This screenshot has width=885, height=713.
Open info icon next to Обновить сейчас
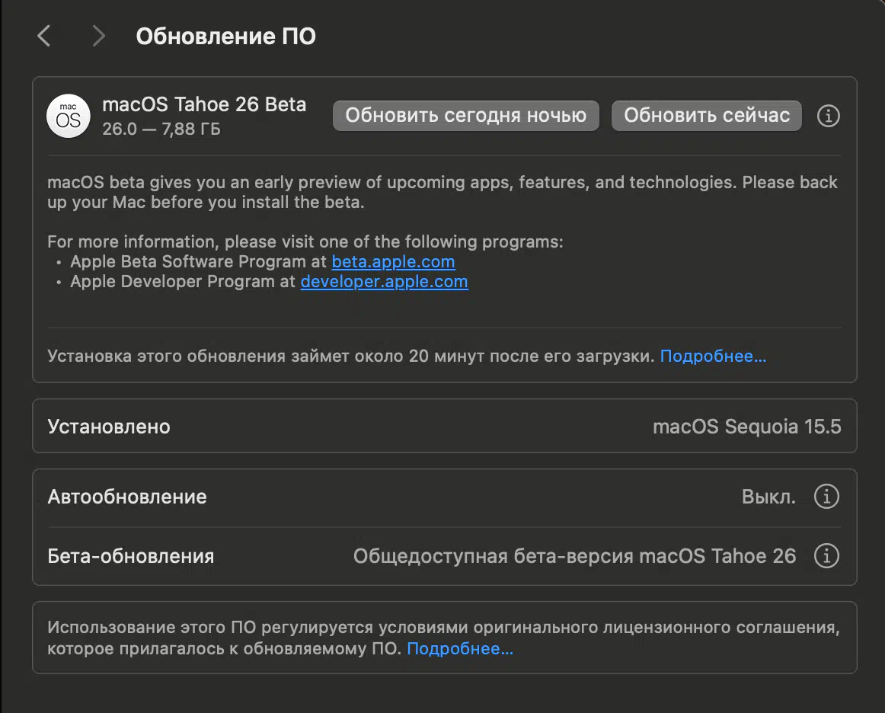pos(828,116)
